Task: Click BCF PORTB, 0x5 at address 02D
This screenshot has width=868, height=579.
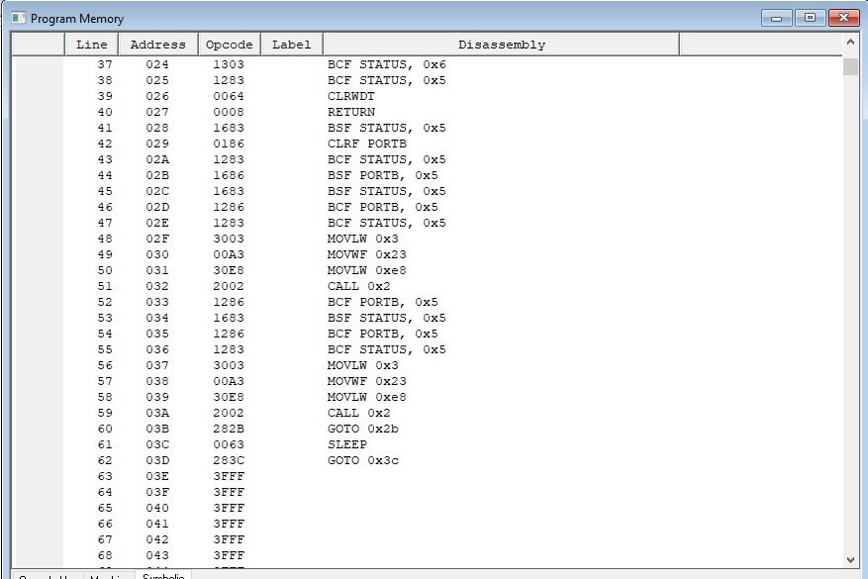Action: point(382,207)
